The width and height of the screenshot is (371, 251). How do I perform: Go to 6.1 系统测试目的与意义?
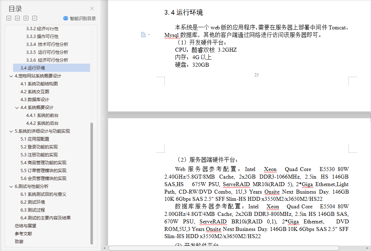[x=43, y=194]
